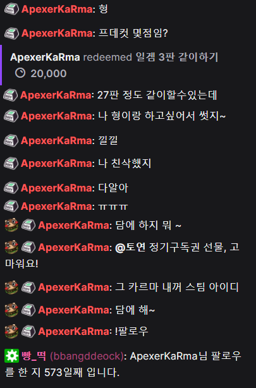This screenshot has width=256, height=388.
Task: Click the username on '나 친삭했지' message
Action: (56, 163)
